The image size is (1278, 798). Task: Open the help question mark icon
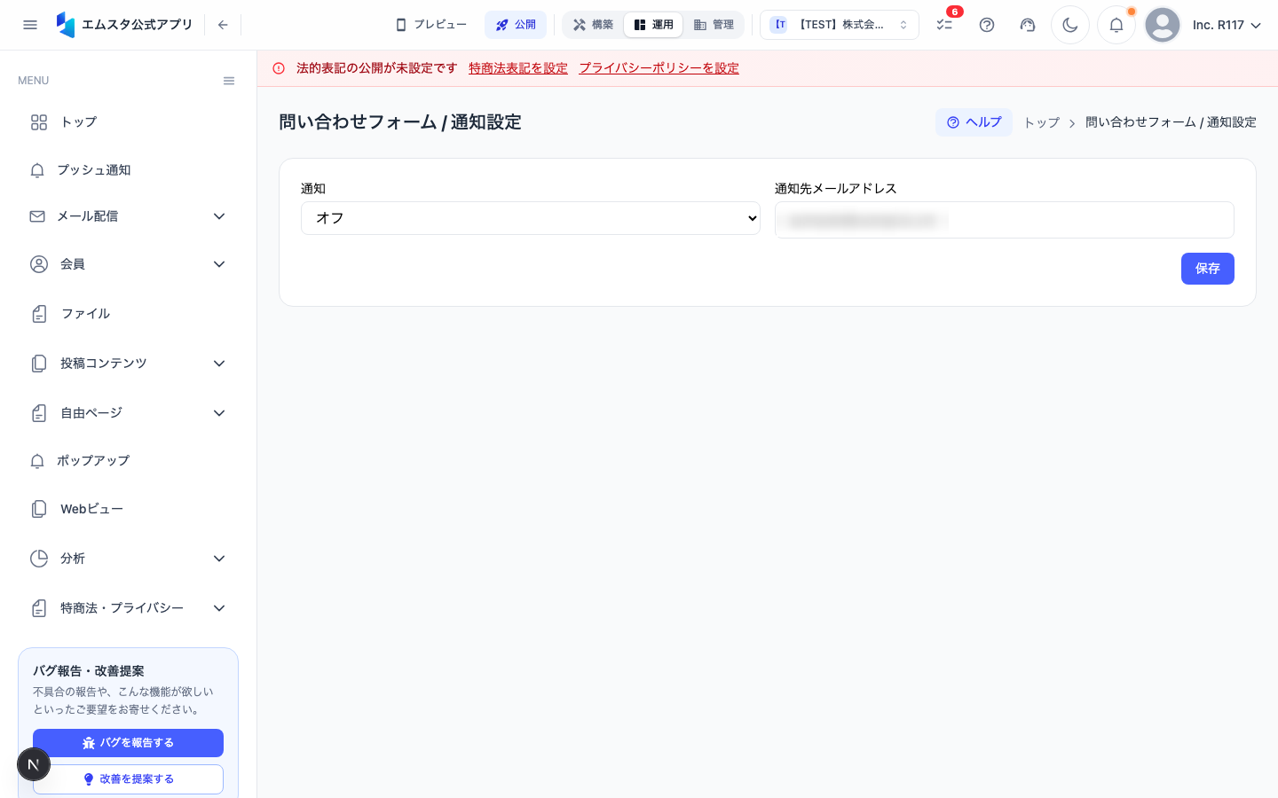tap(987, 25)
